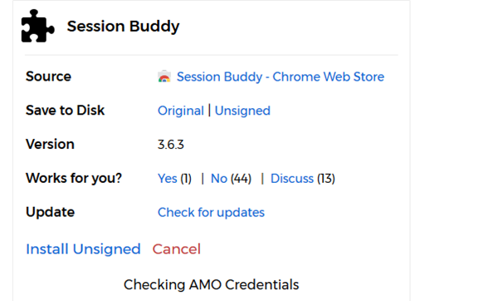Click the puzzle piece extension icon

pyautogui.click(x=38, y=26)
